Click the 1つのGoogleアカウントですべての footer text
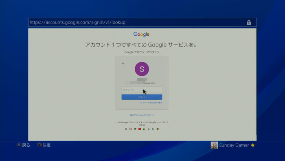 [142, 124]
